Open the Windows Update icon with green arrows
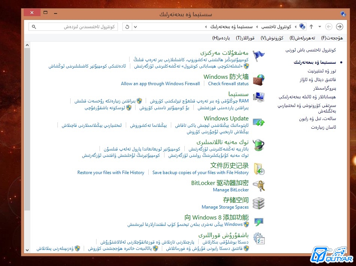This screenshot has width=356, height=266. point(259,122)
